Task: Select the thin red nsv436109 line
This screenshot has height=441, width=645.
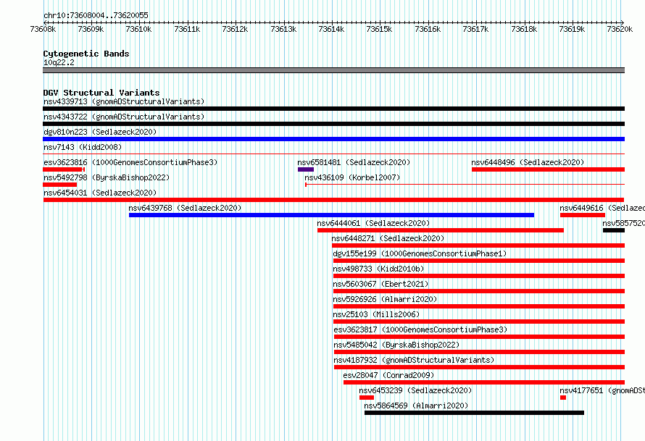Action: point(465,185)
